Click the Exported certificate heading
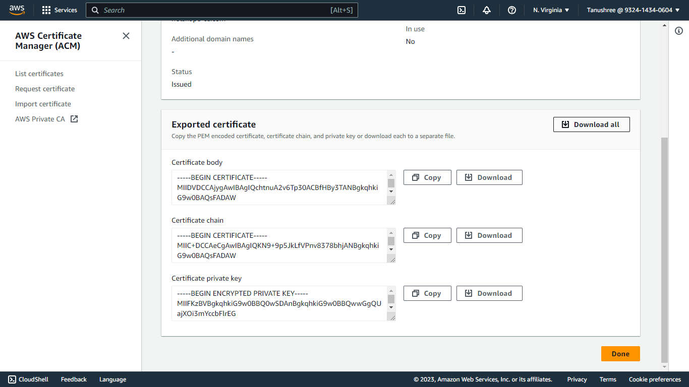This screenshot has height=387, width=689. click(214, 124)
